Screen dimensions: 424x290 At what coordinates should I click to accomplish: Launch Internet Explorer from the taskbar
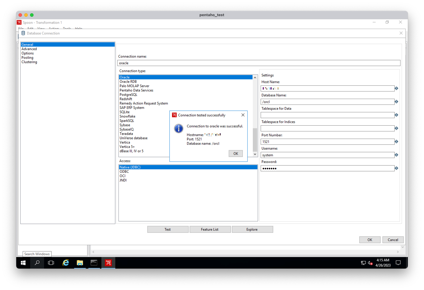pos(66,263)
